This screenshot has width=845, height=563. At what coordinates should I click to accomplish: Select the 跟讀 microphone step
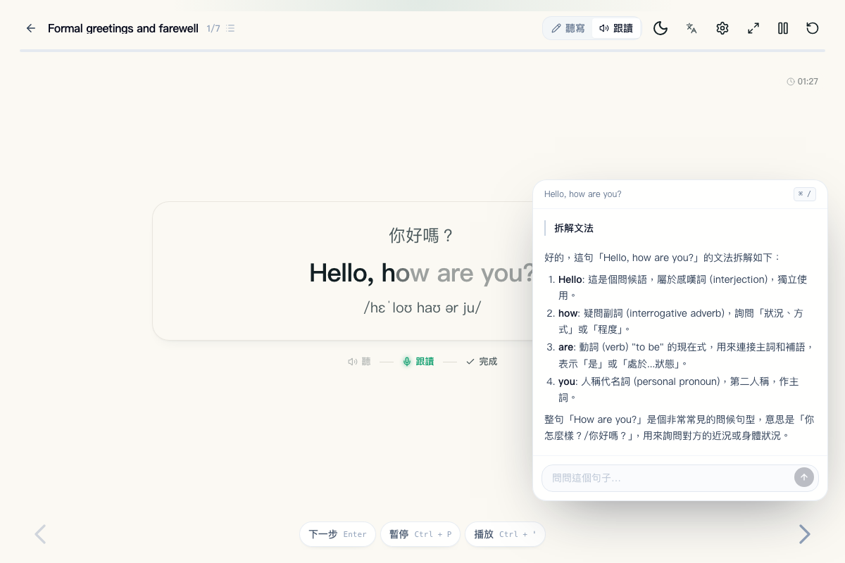(418, 362)
